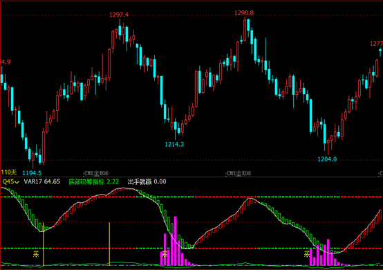Click the 买 marker near the 1204.0 low
Screen dimensions: 383x270
pos(306,254)
